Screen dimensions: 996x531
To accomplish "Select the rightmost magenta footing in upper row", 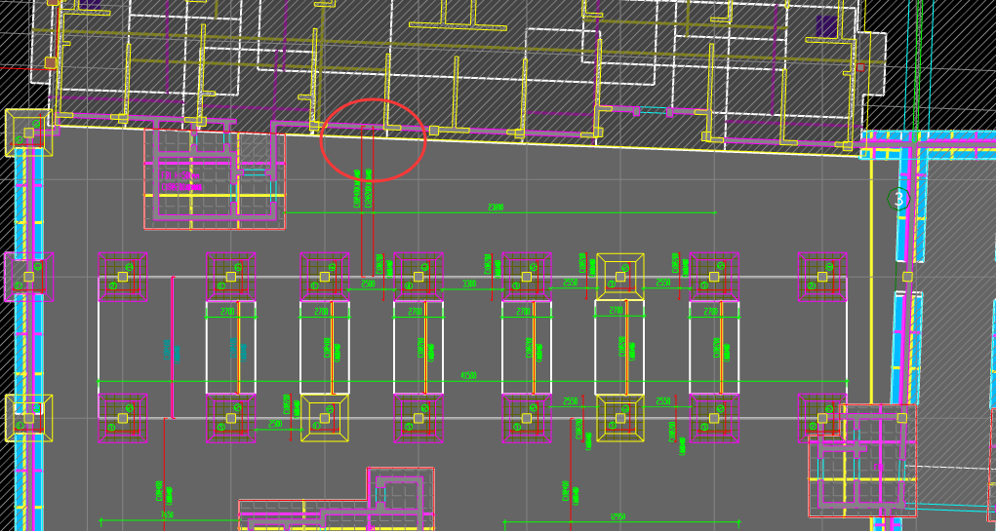I will (x=822, y=277).
